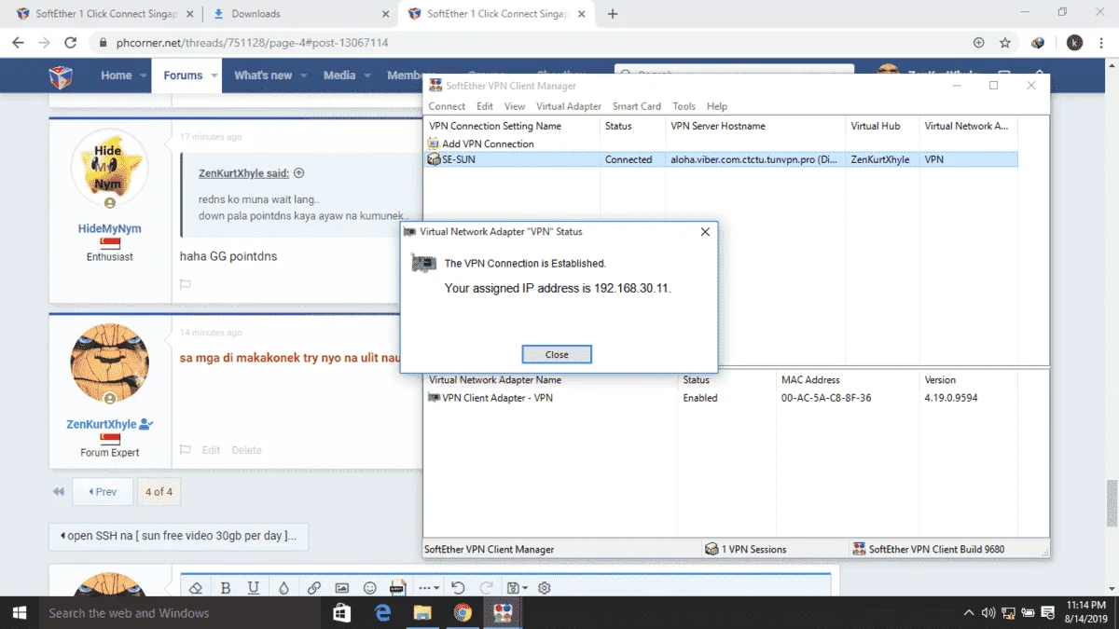This screenshot has width=1119, height=629.
Task: Open the smilies emoji icon in editor
Action: pyautogui.click(x=370, y=588)
